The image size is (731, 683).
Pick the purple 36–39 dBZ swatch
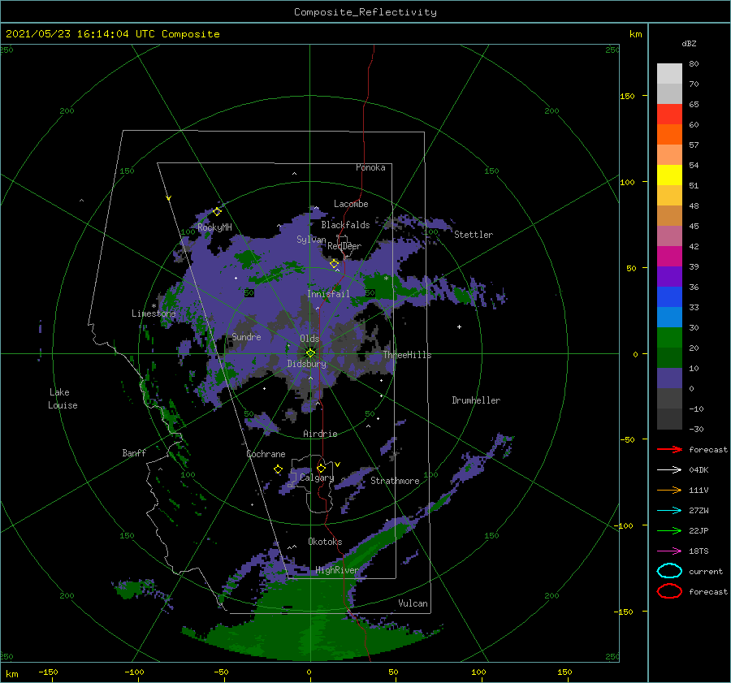click(x=669, y=276)
